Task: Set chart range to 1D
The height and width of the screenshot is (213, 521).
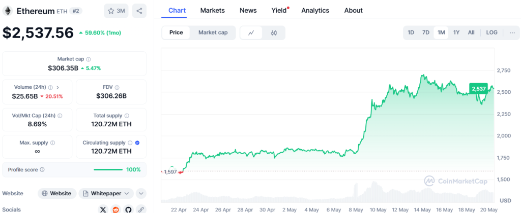Action: click(x=411, y=33)
